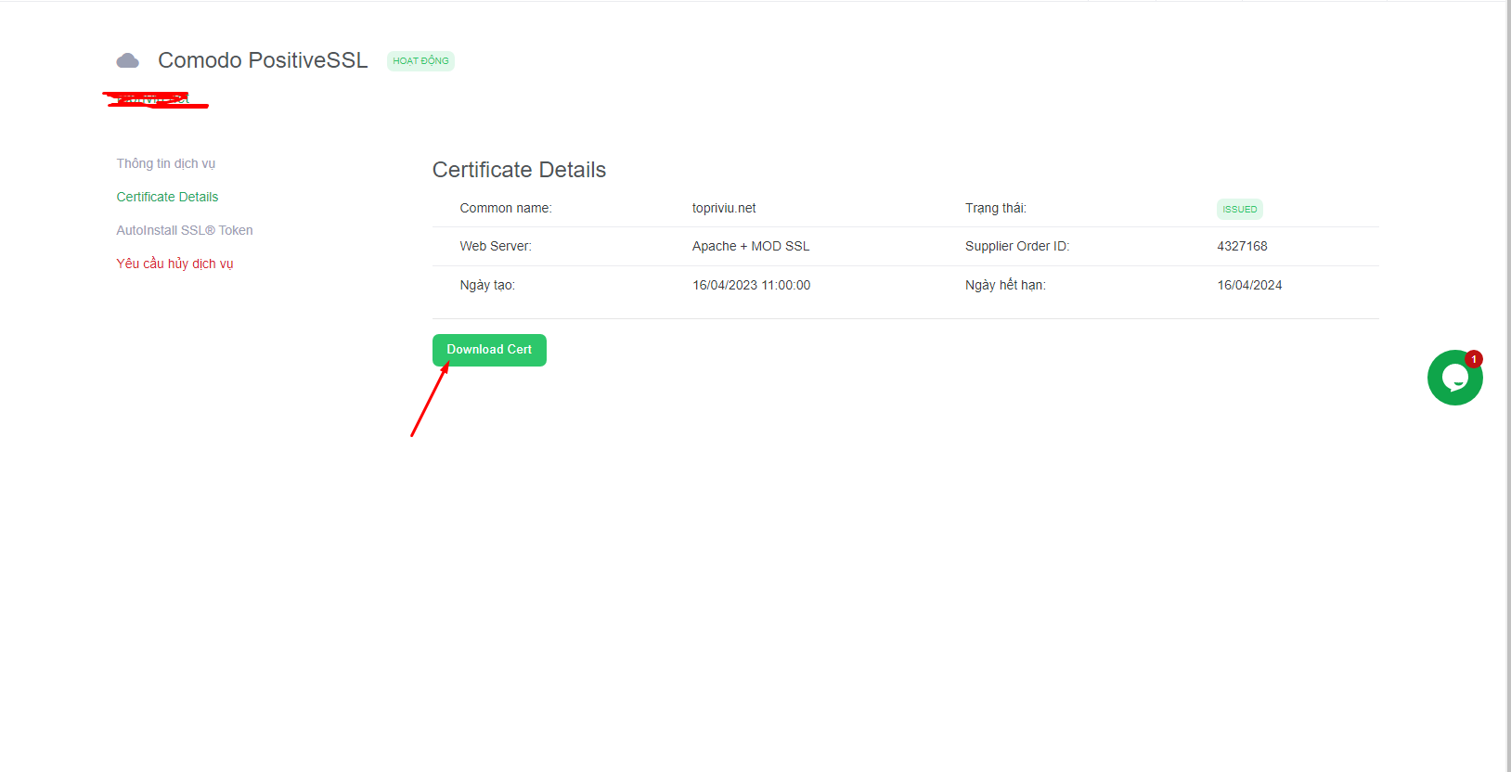Click the page vertical scrollbar
Screen dimensions: 1511x772
(1508, 386)
